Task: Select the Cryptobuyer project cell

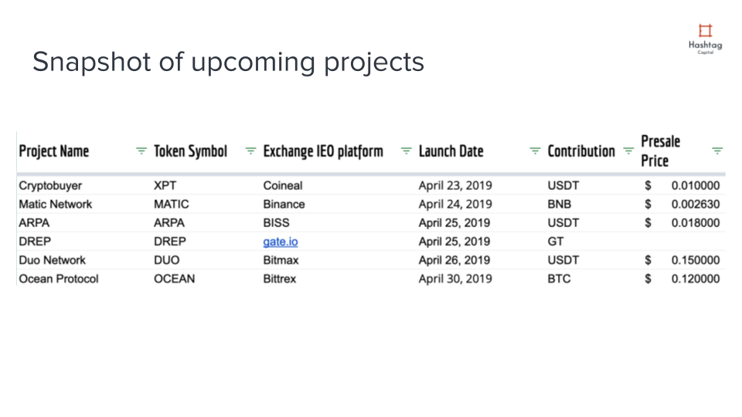Action: [50, 185]
